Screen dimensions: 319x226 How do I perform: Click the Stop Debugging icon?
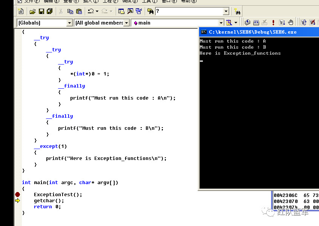point(312,22)
